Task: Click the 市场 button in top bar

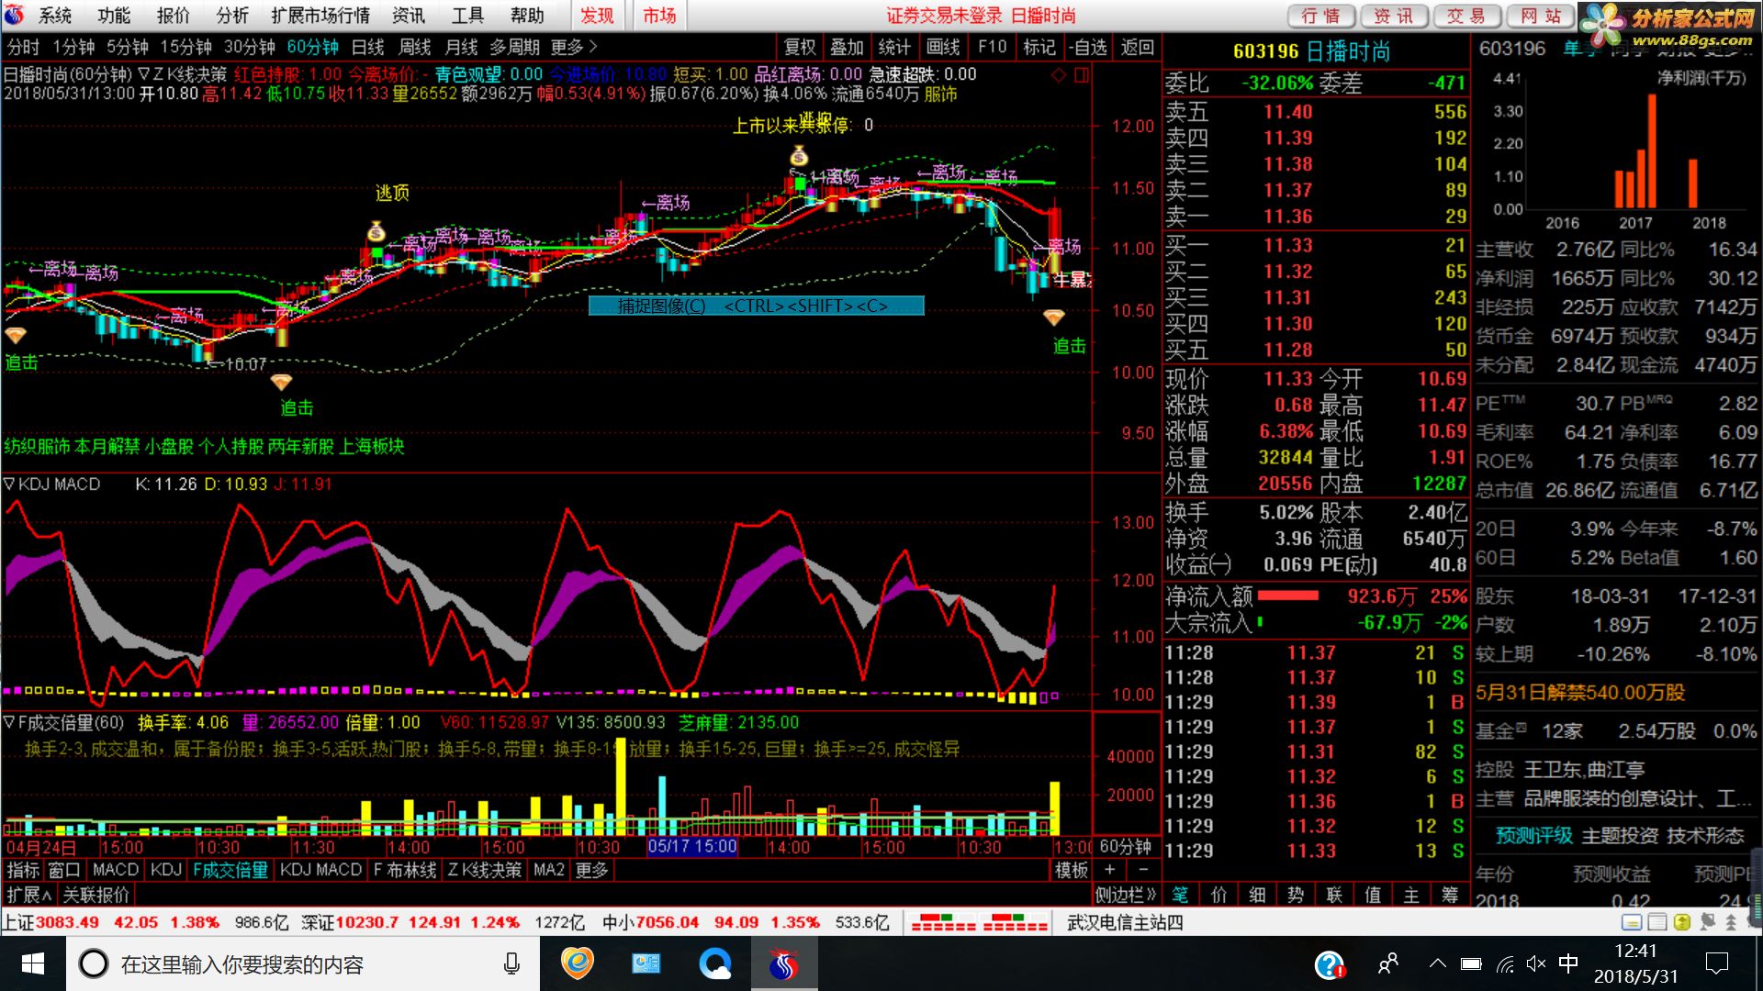Action: pos(659,16)
